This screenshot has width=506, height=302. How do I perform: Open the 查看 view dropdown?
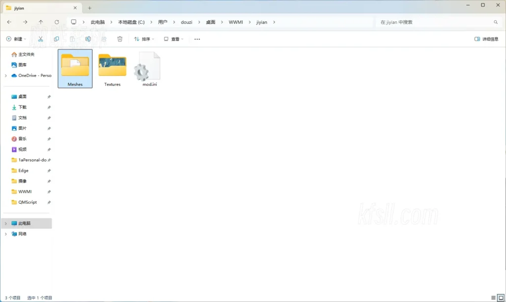tap(173, 39)
